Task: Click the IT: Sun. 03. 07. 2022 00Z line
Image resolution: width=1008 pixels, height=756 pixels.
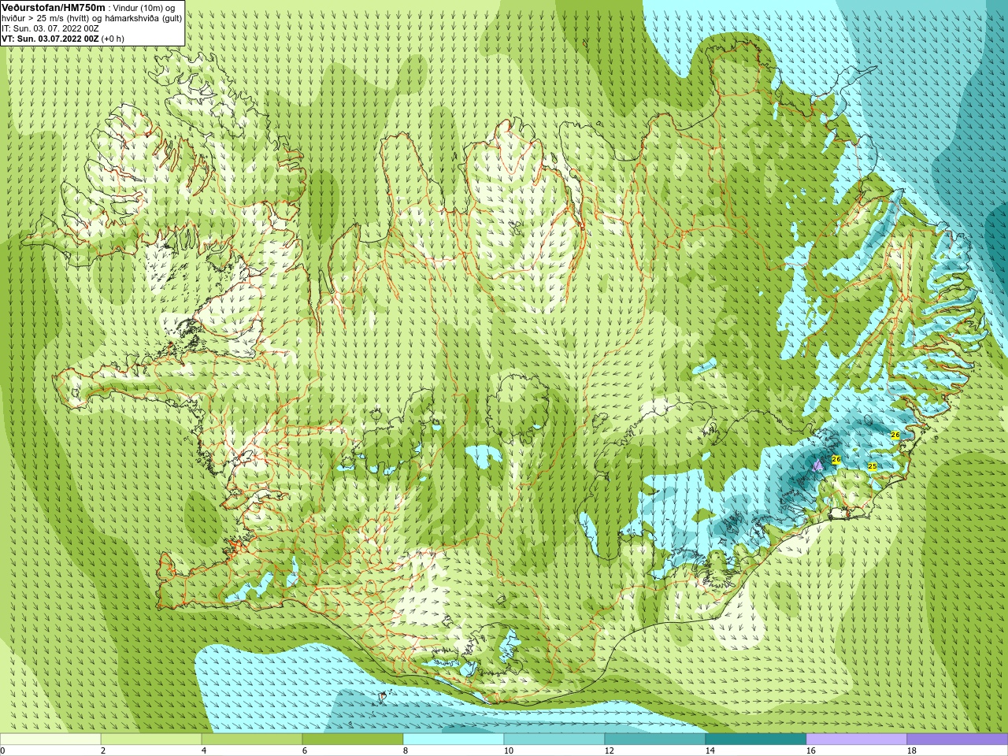Action: 50,28
